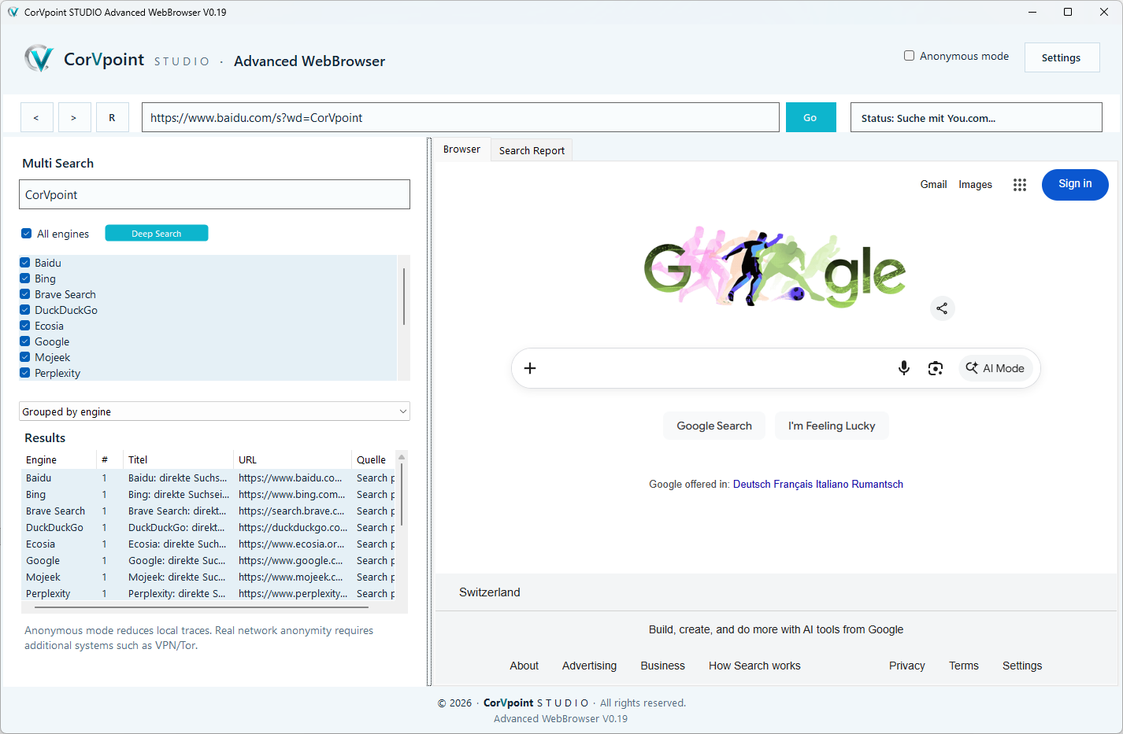This screenshot has width=1123, height=734.
Task: Open the Grouped by engine dropdown
Action: (x=214, y=411)
